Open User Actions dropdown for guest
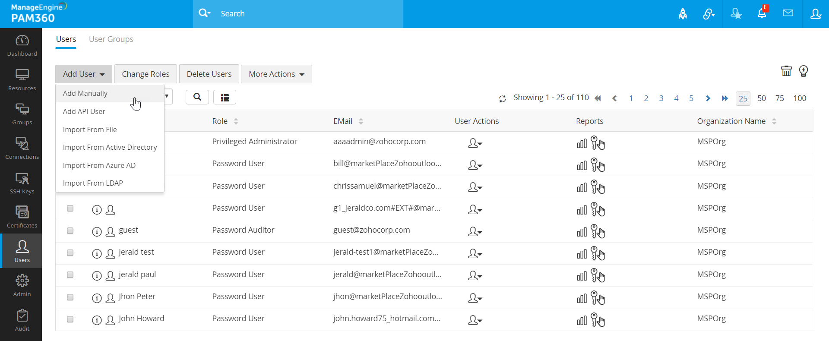The height and width of the screenshot is (341, 829). (475, 232)
